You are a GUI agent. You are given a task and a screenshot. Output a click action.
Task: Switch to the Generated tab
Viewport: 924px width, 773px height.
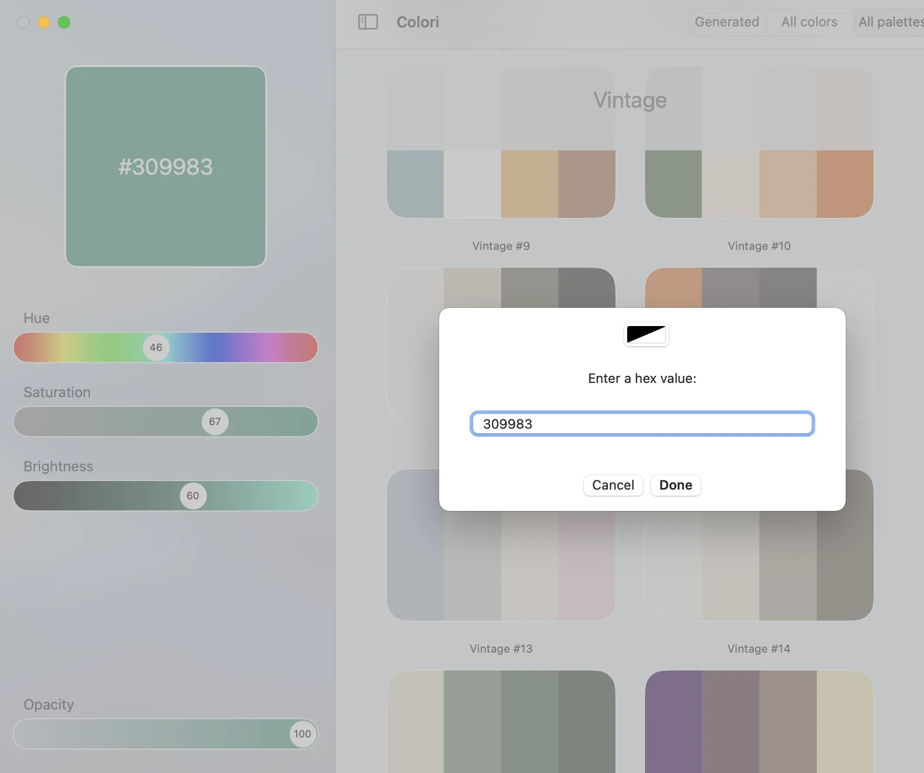[727, 22]
